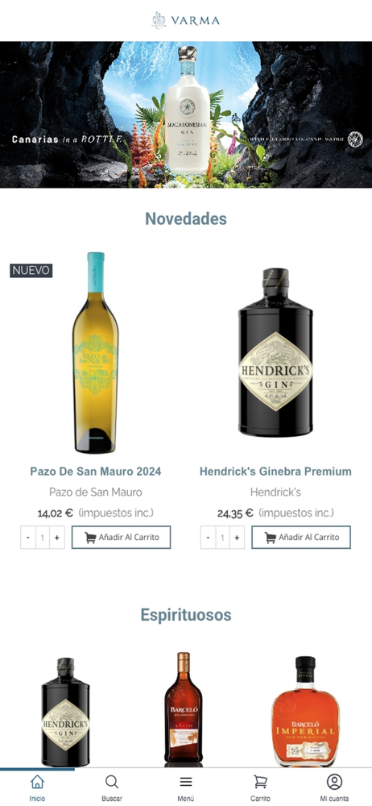Decrease Hendrick's Ginebra quantity with minus
Viewport: 372px width, 806px height.
[208, 538]
